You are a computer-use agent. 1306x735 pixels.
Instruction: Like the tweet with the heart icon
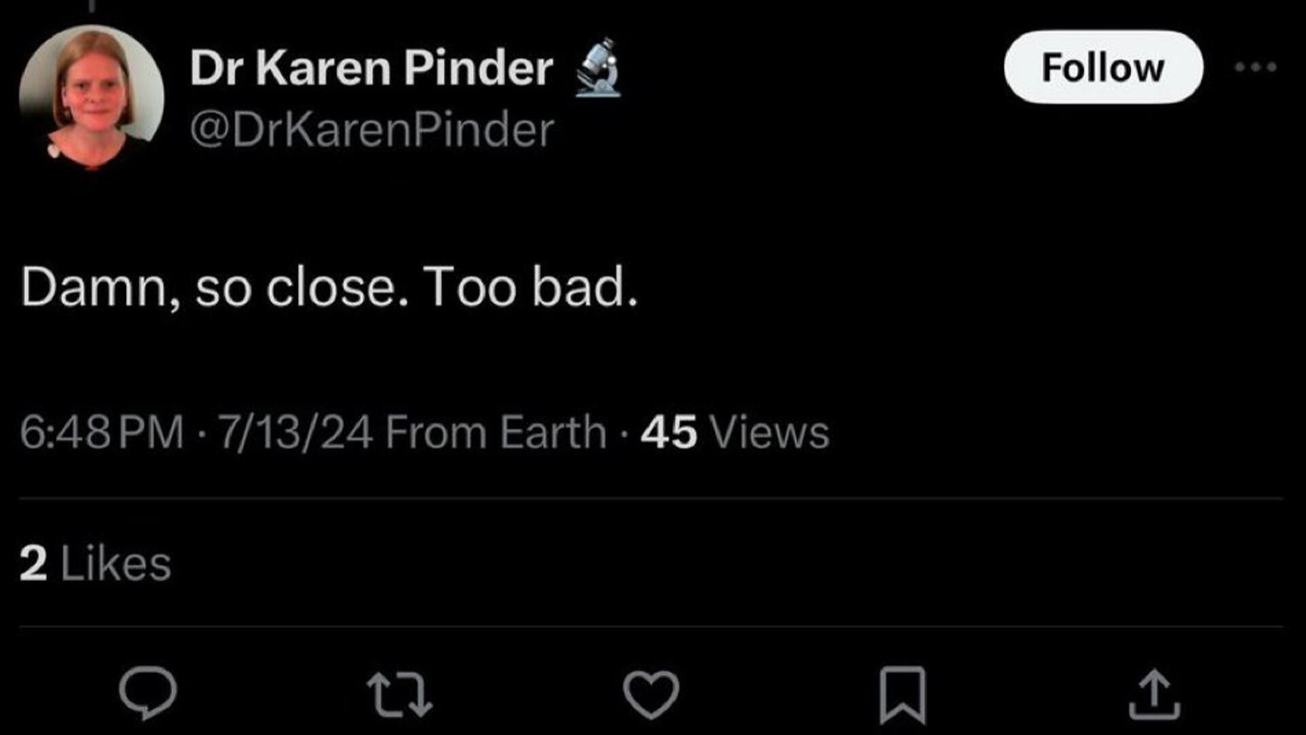(x=651, y=694)
